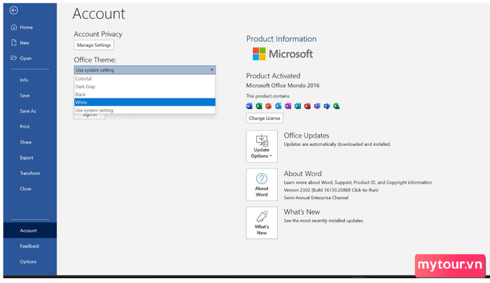
Task: Click the 'Product Activated' text
Action: pyautogui.click(x=273, y=76)
